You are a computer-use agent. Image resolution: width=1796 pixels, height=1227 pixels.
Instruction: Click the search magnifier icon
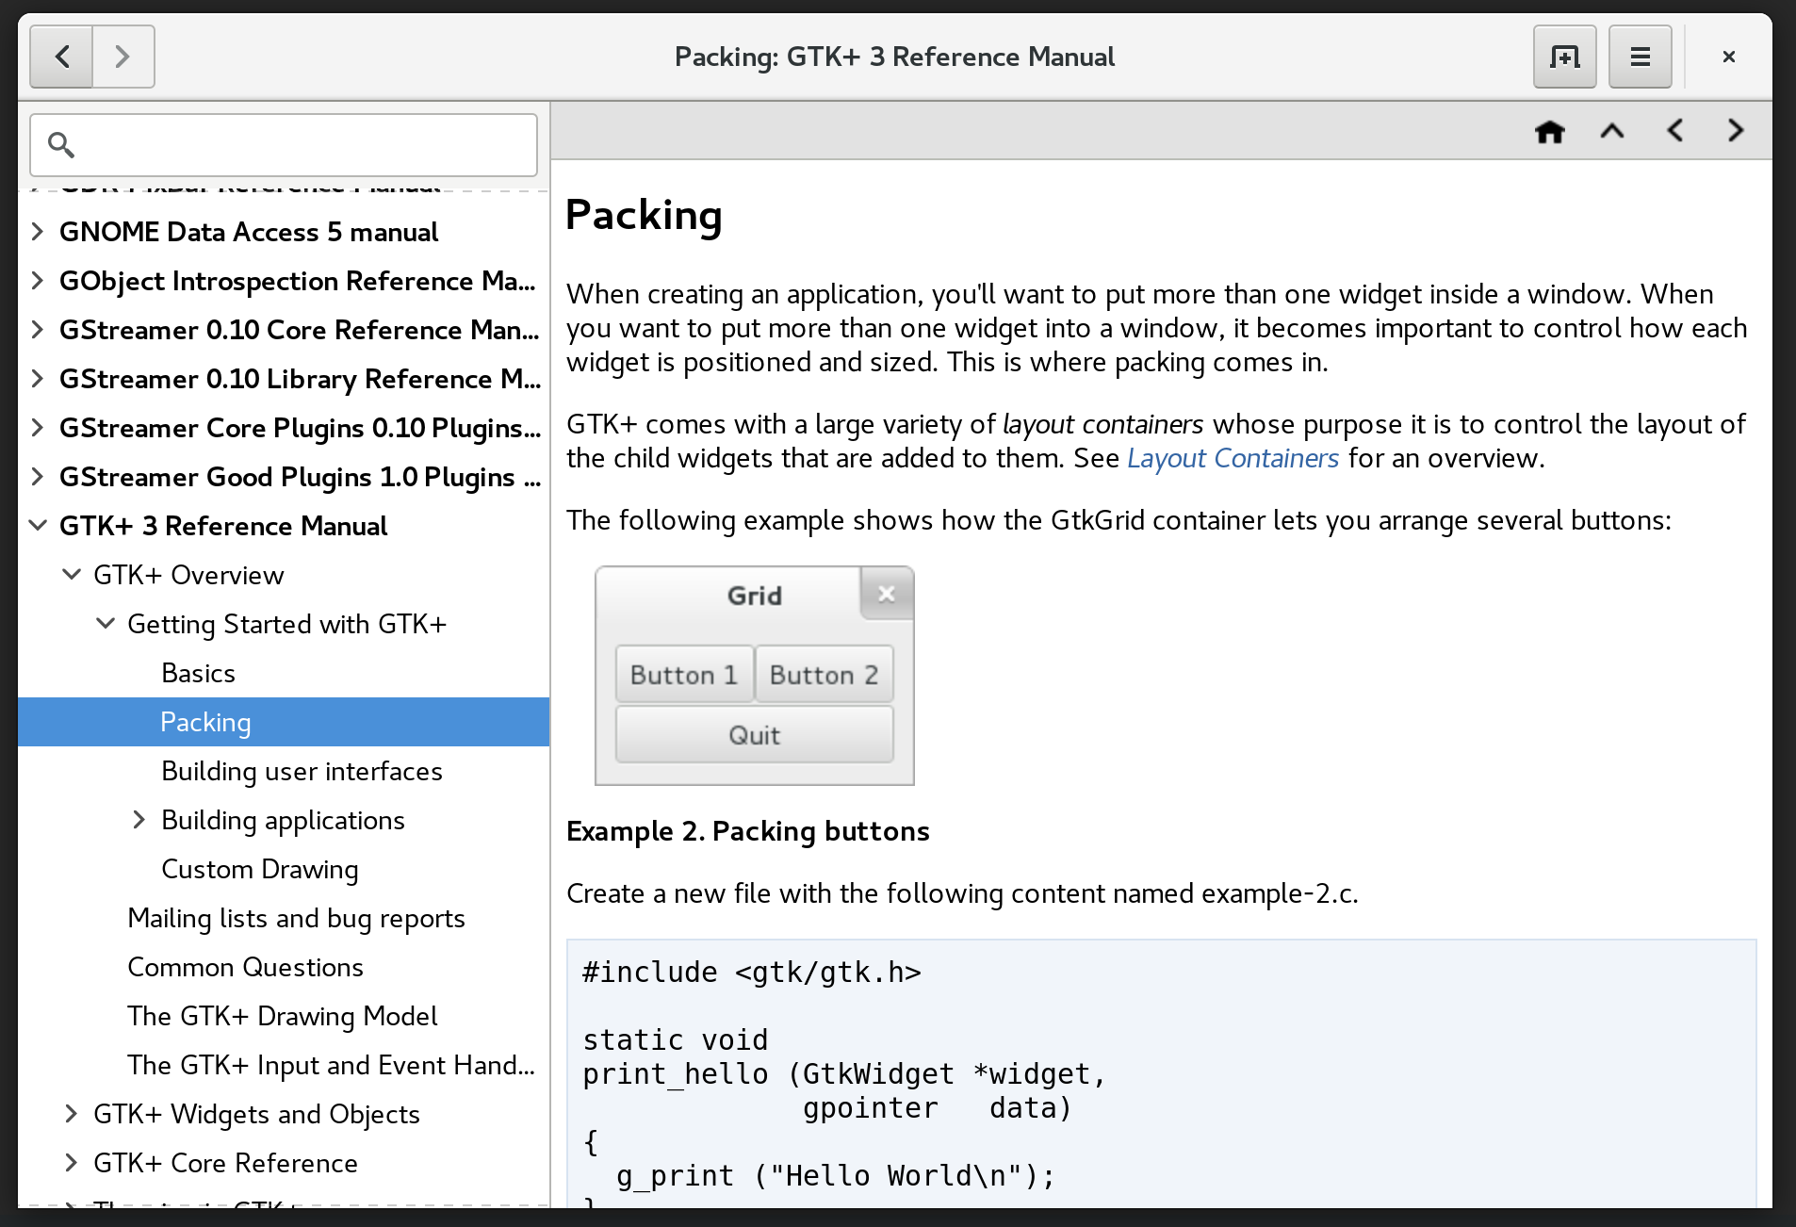coord(61,145)
